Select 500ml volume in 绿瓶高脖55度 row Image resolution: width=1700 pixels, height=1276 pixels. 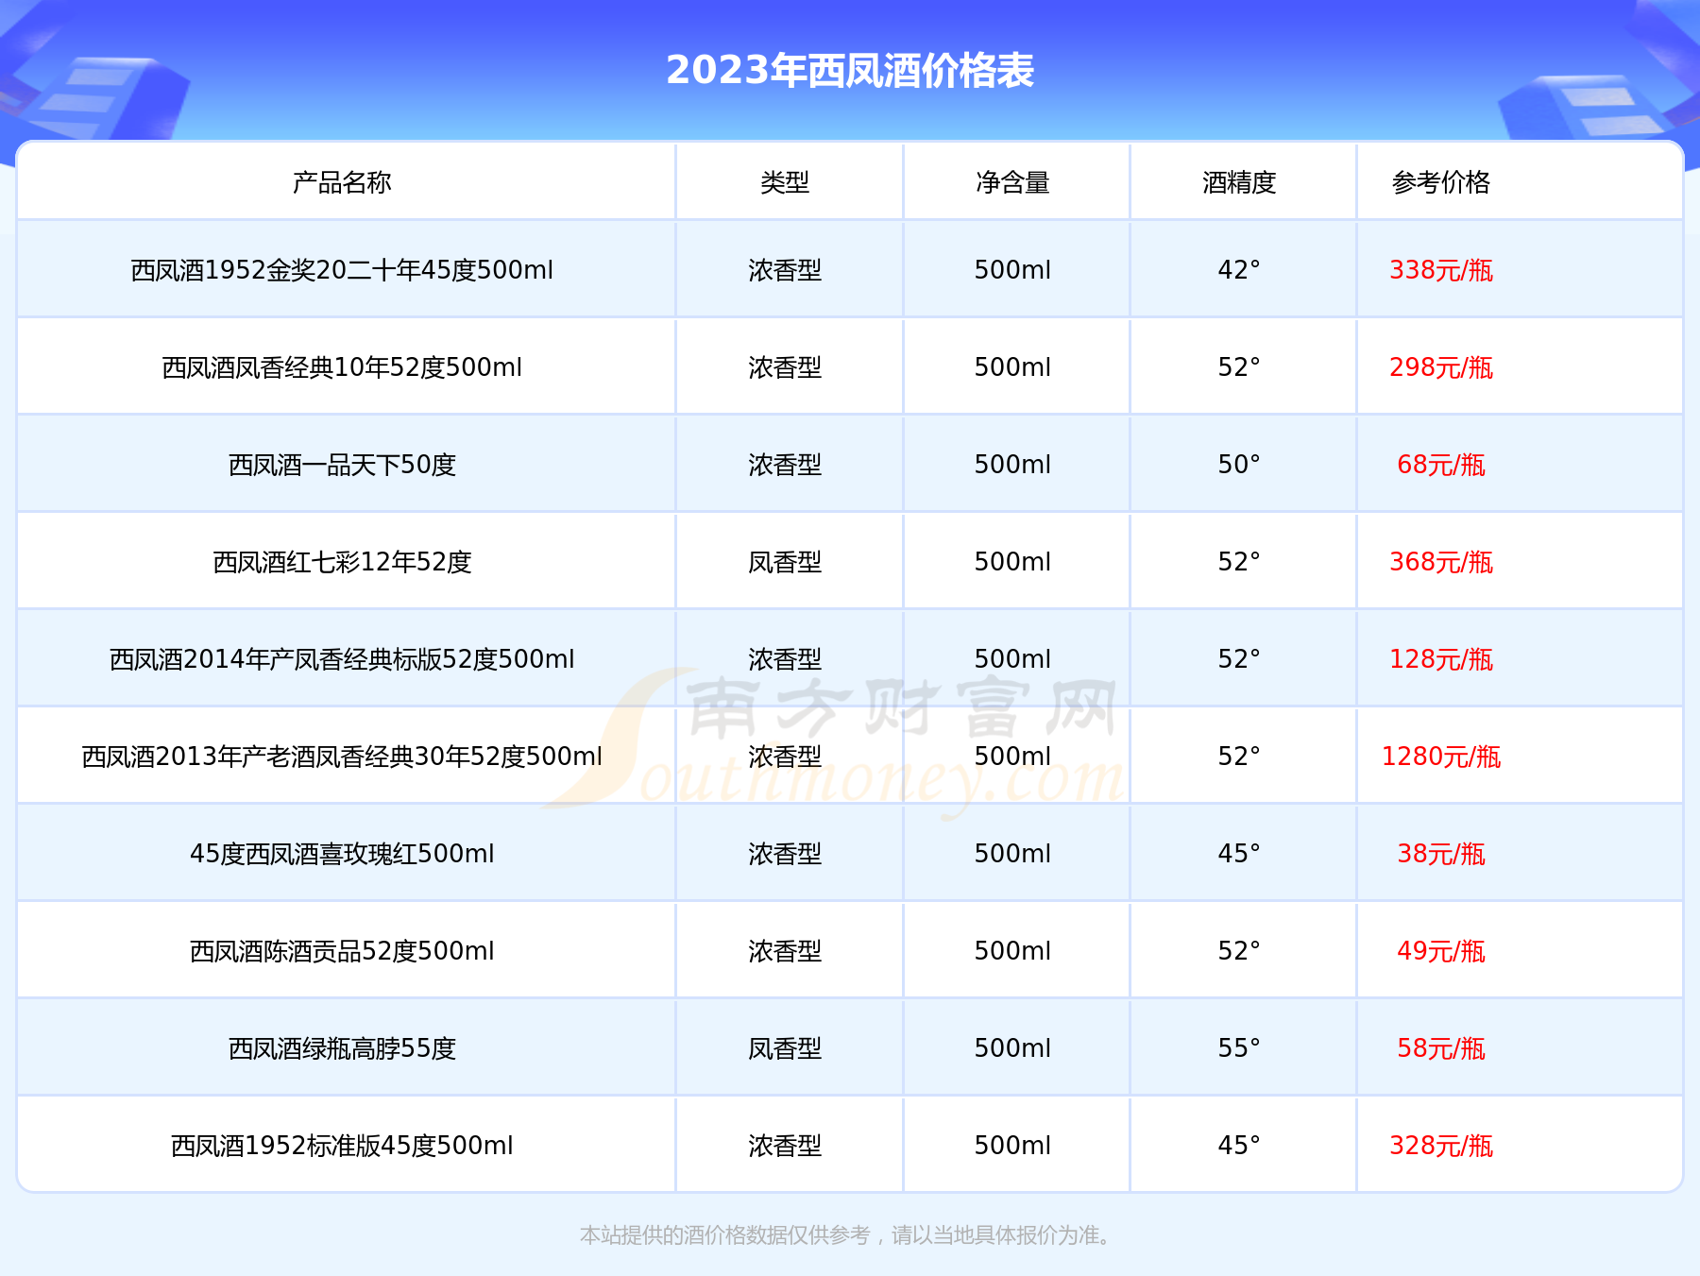coord(1012,1048)
